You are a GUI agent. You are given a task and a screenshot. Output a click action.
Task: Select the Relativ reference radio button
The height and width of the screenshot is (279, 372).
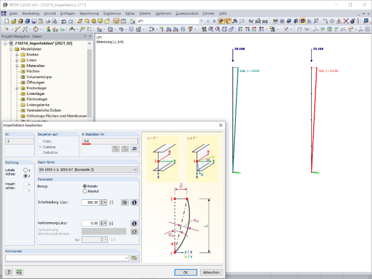[85, 186]
